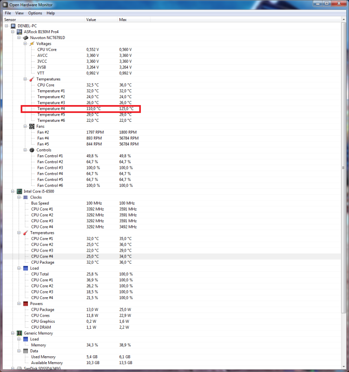
Task: Select the AVCC voltage row
Action: [x=171, y=55]
